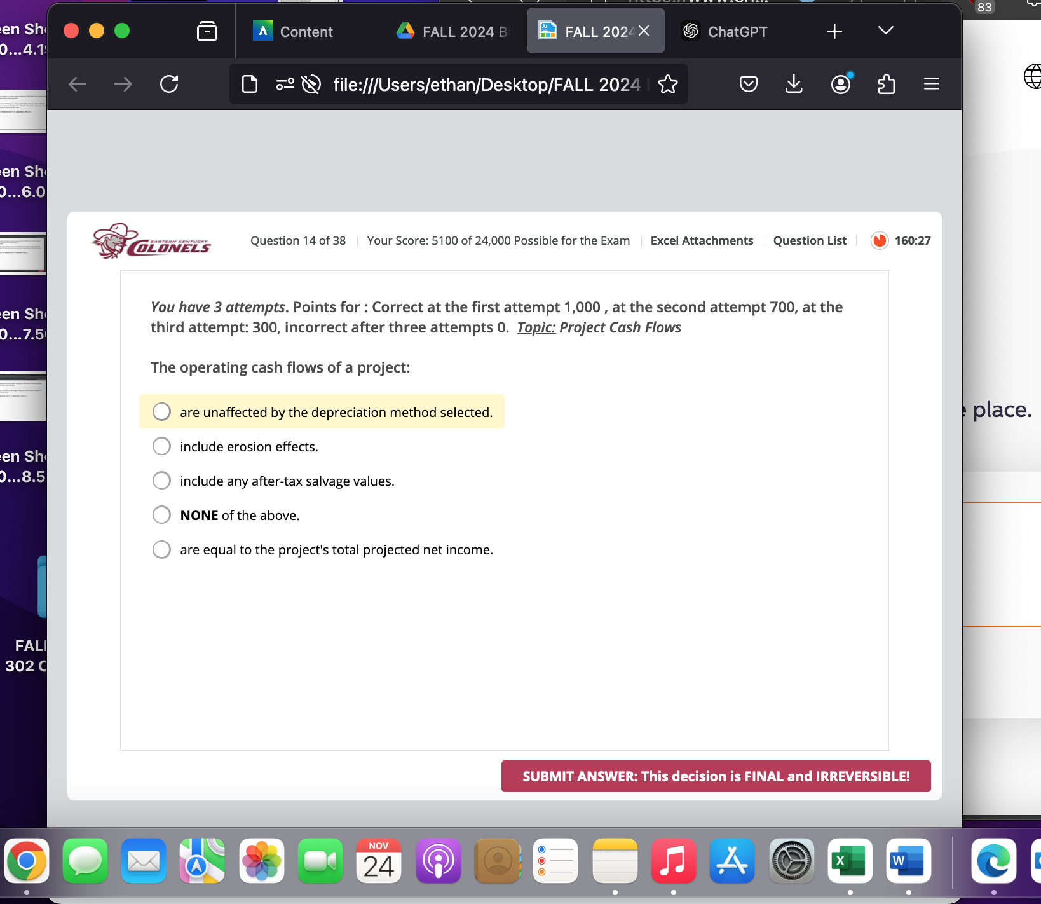Viewport: 1041px width, 904px height.
Task: Open the Firefox hamburger menu
Action: click(x=932, y=84)
